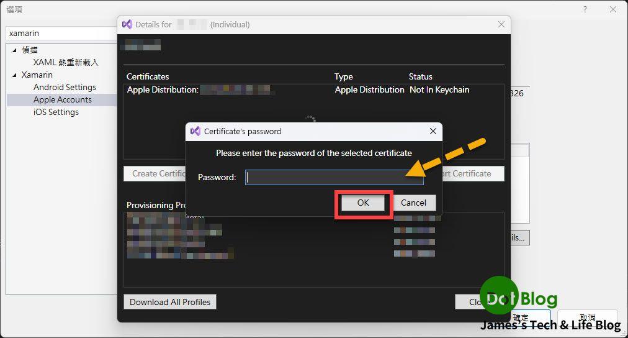Viewport: 628px width, 338px height.
Task: Click the 取消 button in Options window
Action: click(587, 317)
